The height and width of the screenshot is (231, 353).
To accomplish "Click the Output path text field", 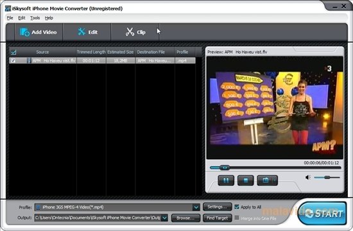I will [x=98, y=218].
